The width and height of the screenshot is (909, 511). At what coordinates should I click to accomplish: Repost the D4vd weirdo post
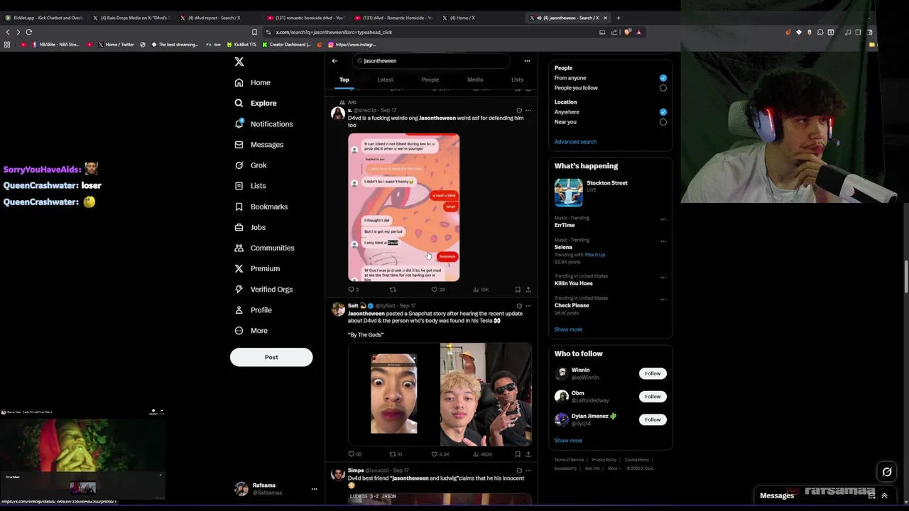[x=393, y=290]
